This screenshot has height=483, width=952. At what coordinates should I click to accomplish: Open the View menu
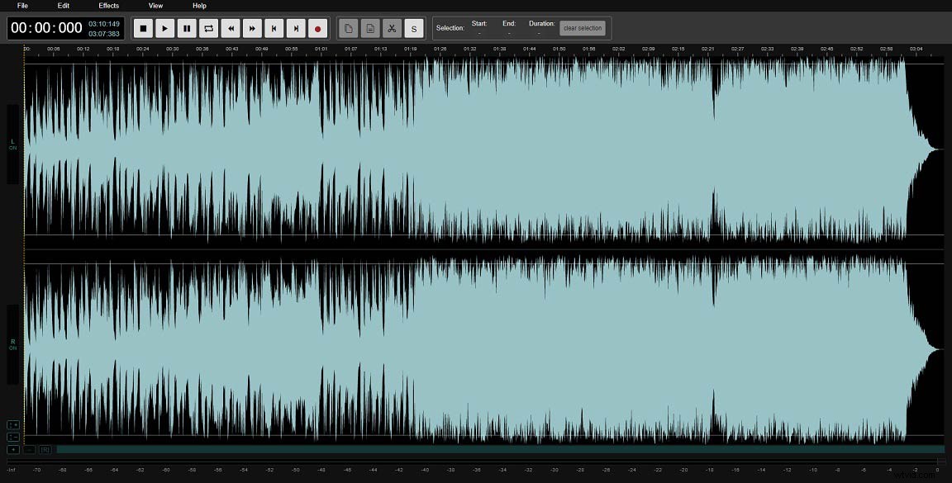(x=155, y=6)
